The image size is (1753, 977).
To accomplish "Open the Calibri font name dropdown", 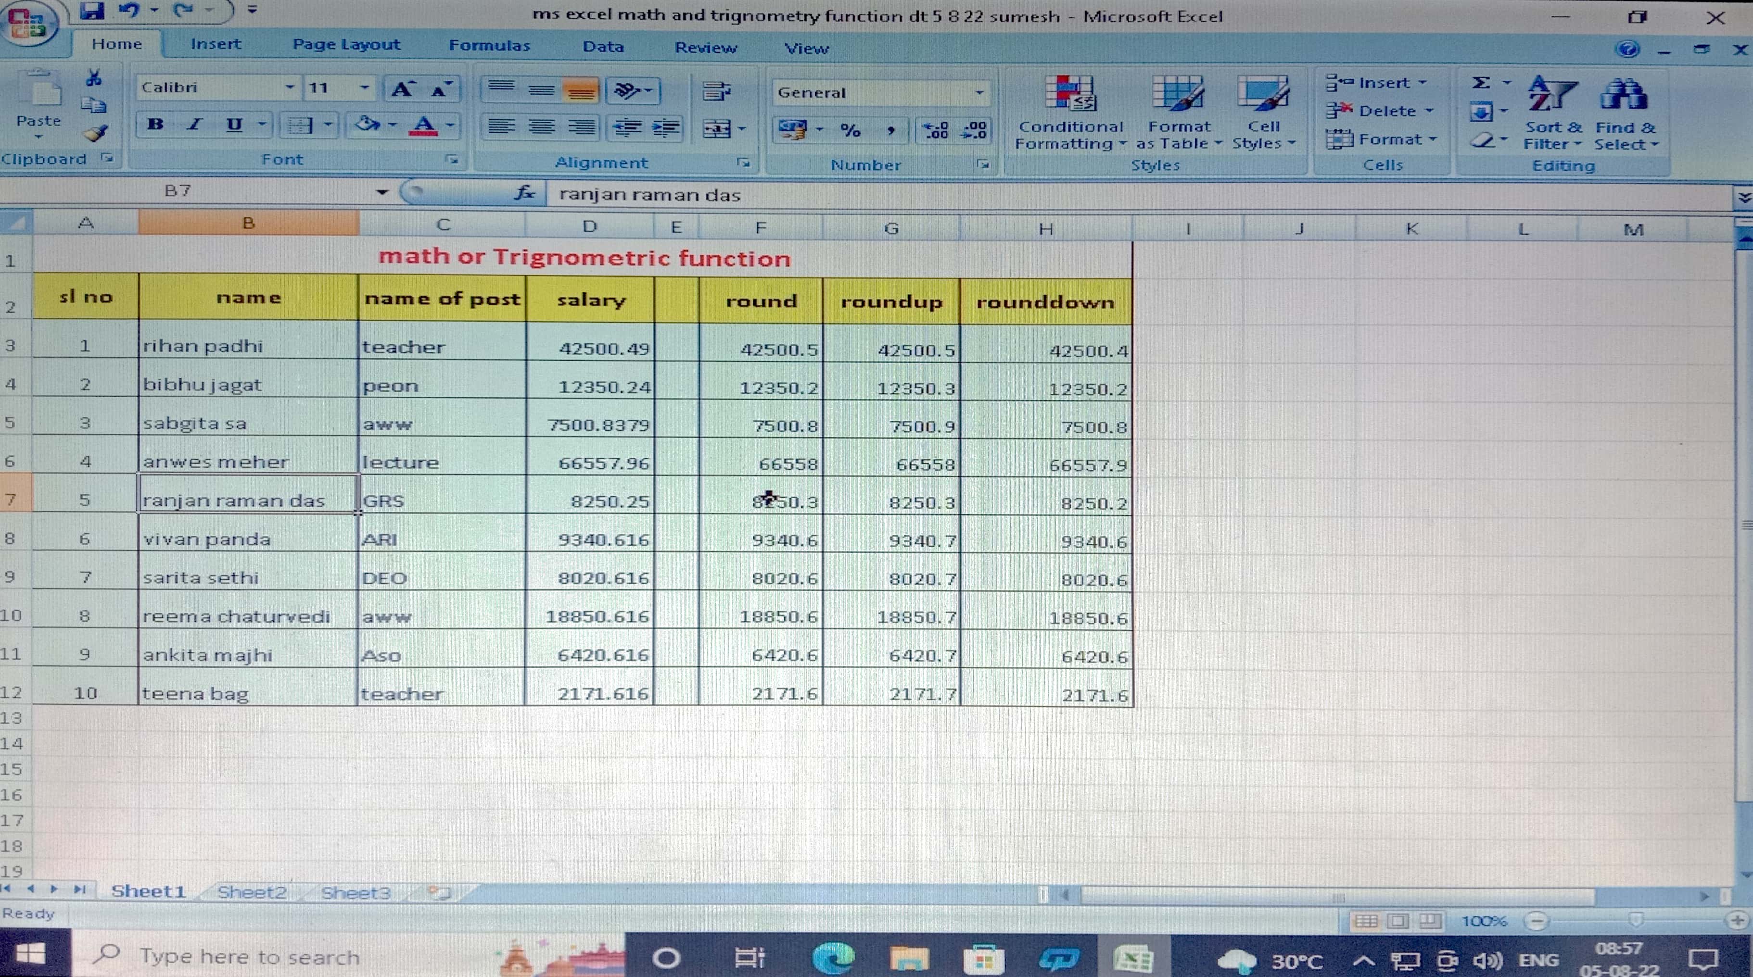I will tap(289, 87).
